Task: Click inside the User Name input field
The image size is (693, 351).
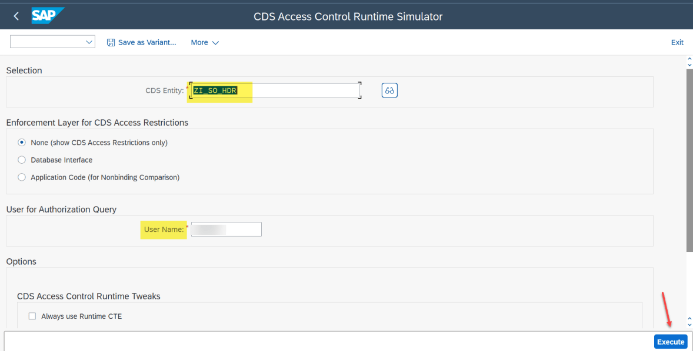Action: click(x=226, y=229)
